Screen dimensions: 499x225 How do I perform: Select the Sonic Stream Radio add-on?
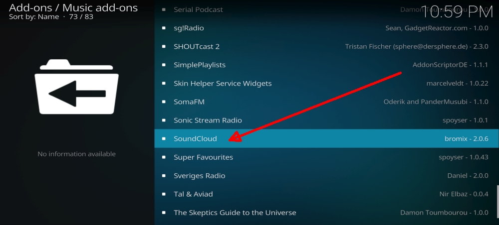coord(325,120)
